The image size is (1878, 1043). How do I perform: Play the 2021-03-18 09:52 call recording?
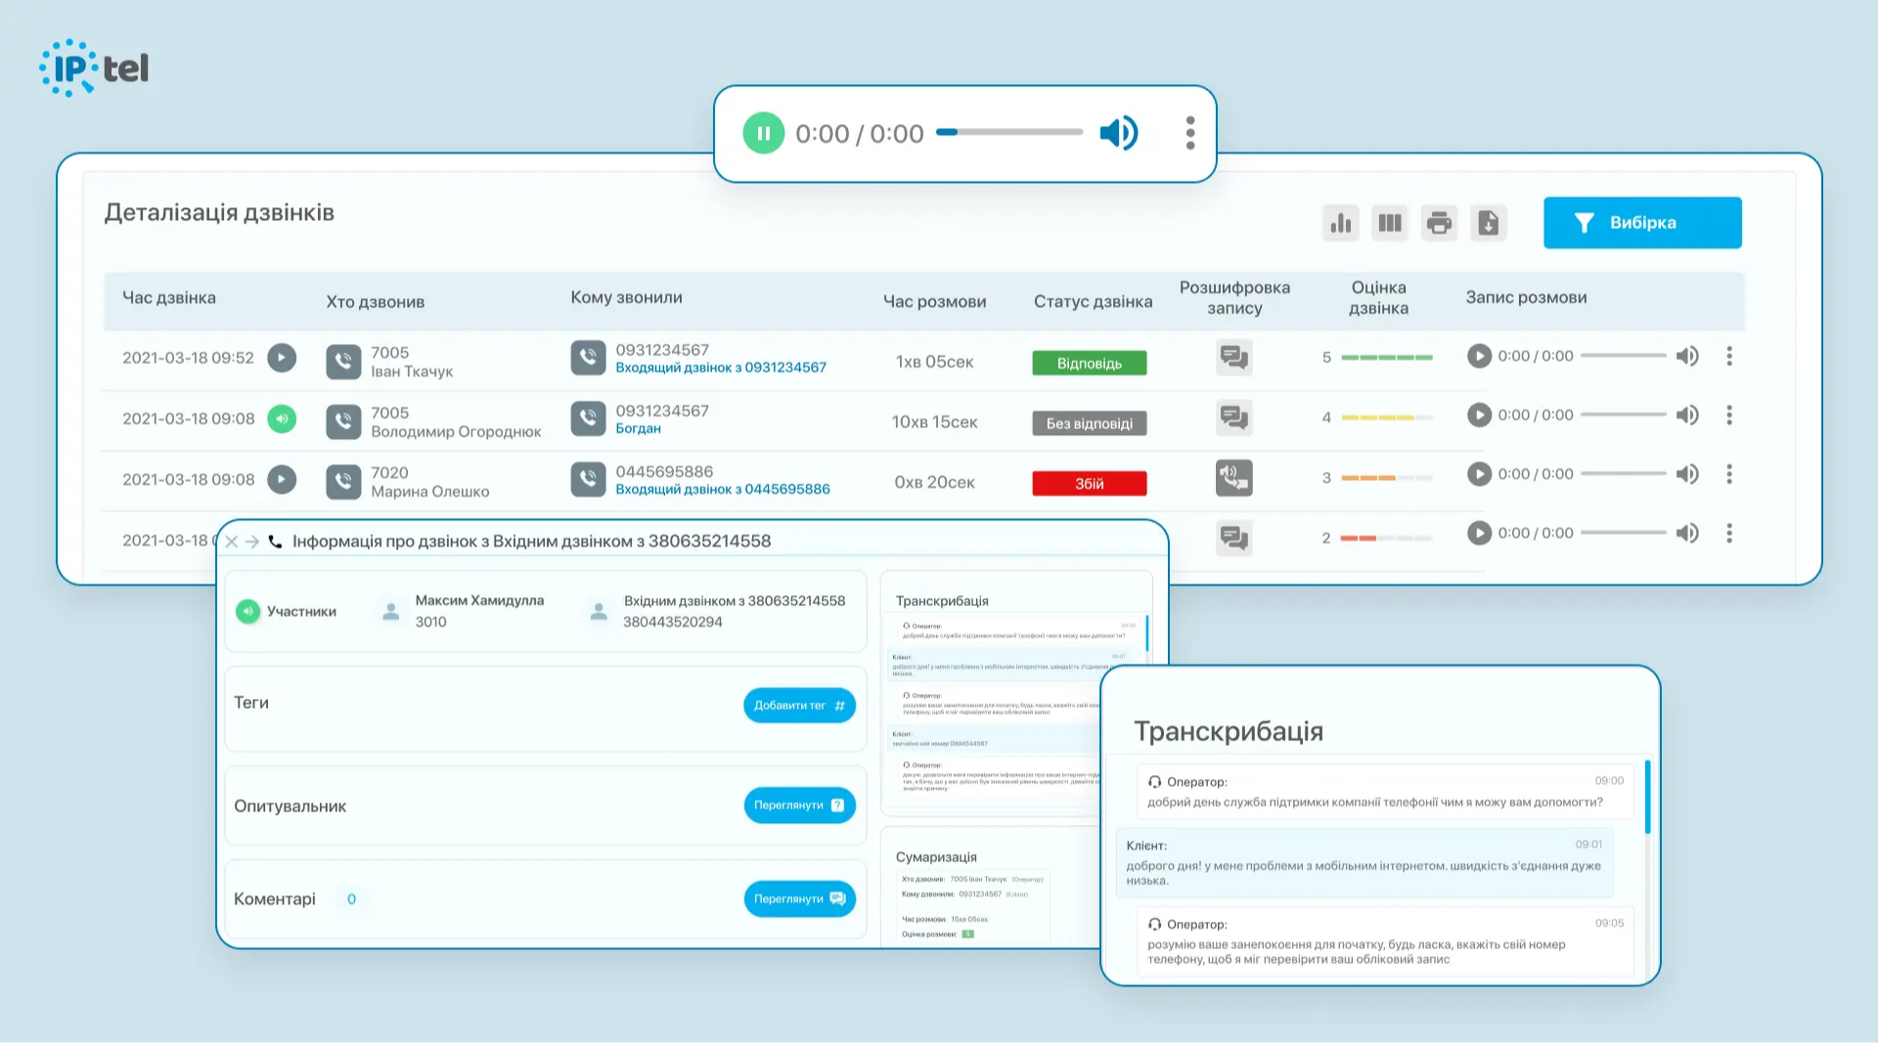(282, 358)
